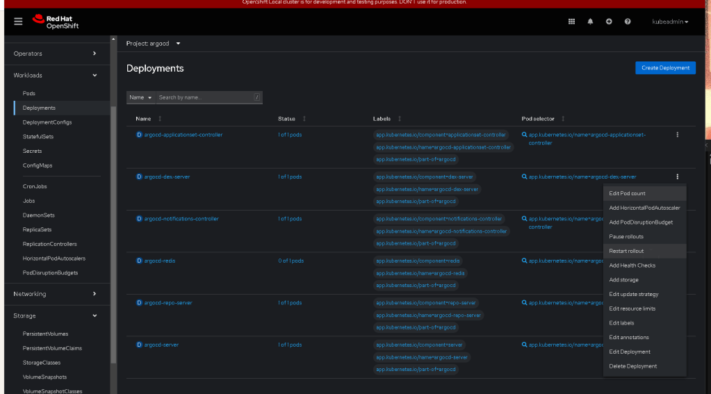Click the D icon for argocd-server
This screenshot has width=711, height=394.
pos(139,345)
